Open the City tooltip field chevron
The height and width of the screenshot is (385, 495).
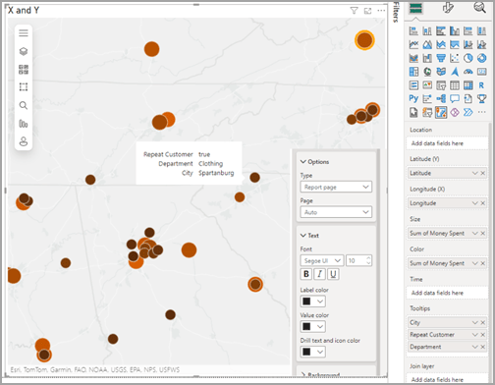(x=474, y=322)
